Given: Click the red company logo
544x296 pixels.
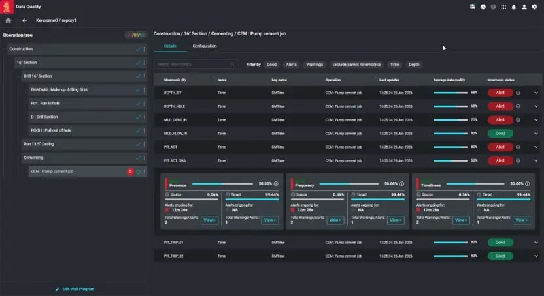Looking at the screenshot, I should [7, 7].
